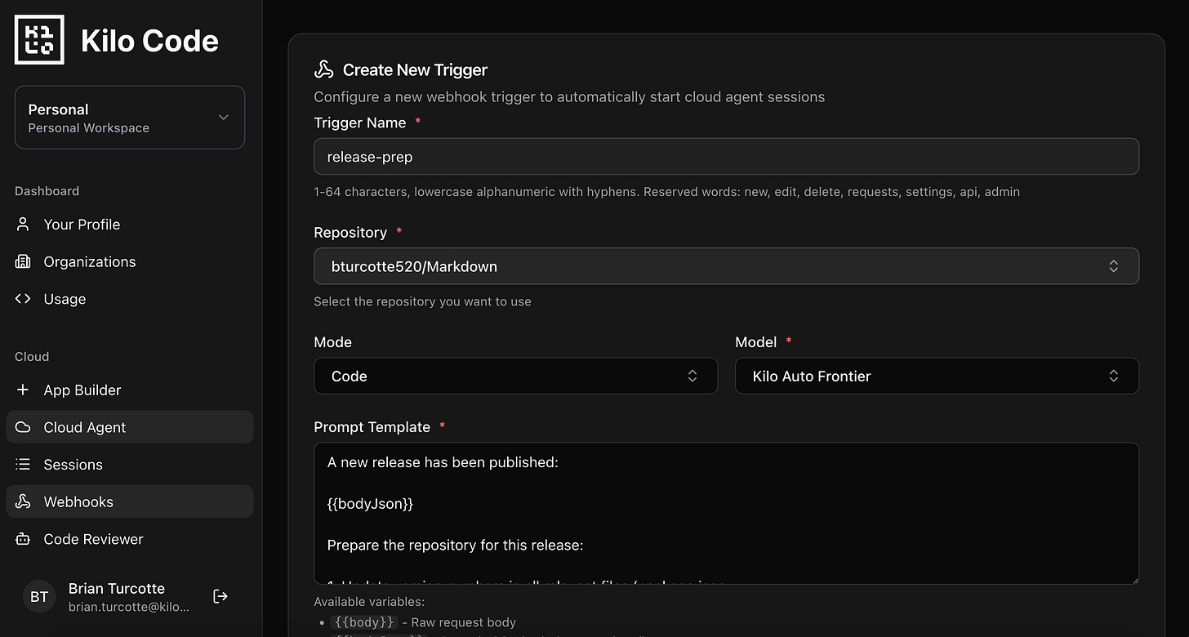The image size is (1189, 637).
Task: Click the Model dropdown arrows
Action: click(x=1114, y=376)
